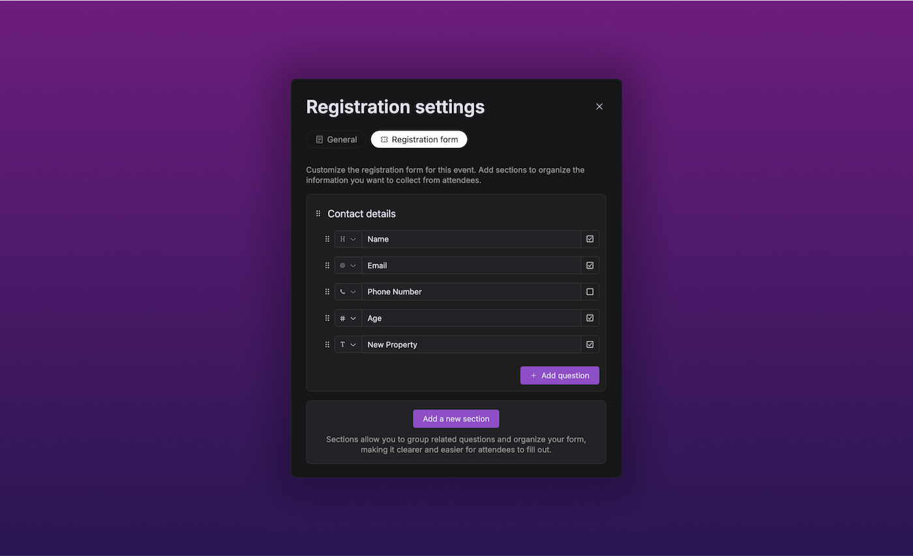Click the New Property row drag handle
Screen dimensions: 913x556
[x=327, y=345]
